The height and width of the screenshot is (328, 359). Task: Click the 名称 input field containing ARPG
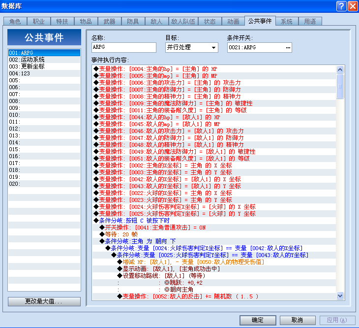(123, 47)
